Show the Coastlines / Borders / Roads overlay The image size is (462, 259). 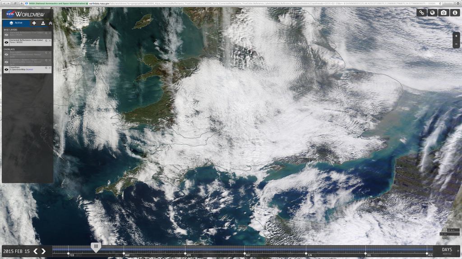[6, 62]
